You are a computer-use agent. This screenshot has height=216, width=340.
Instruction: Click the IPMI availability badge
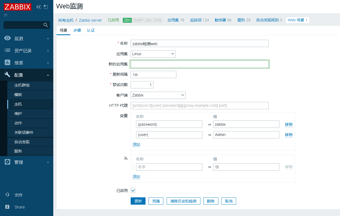[x=157, y=20]
